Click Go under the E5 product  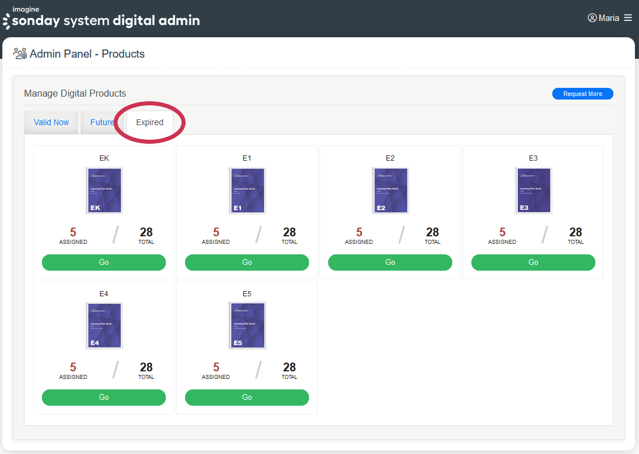pyautogui.click(x=247, y=398)
